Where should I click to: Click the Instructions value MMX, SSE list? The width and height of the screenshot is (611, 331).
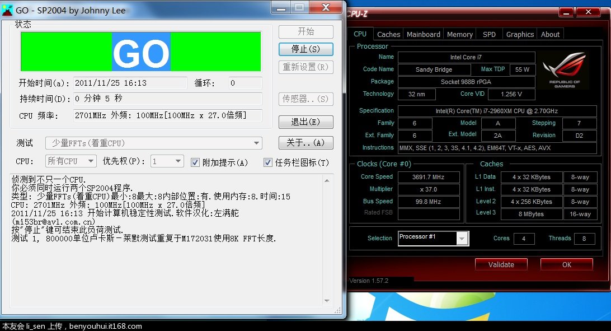[497, 148]
